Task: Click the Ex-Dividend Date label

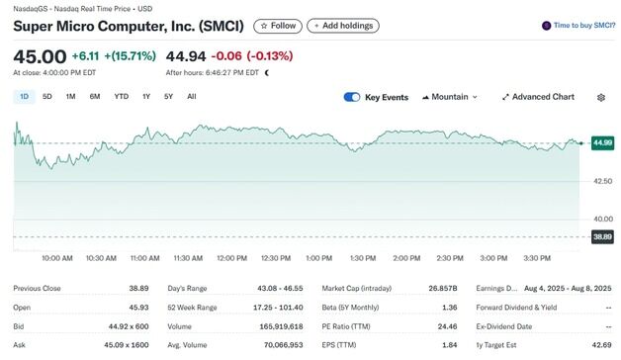Action: point(503,326)
